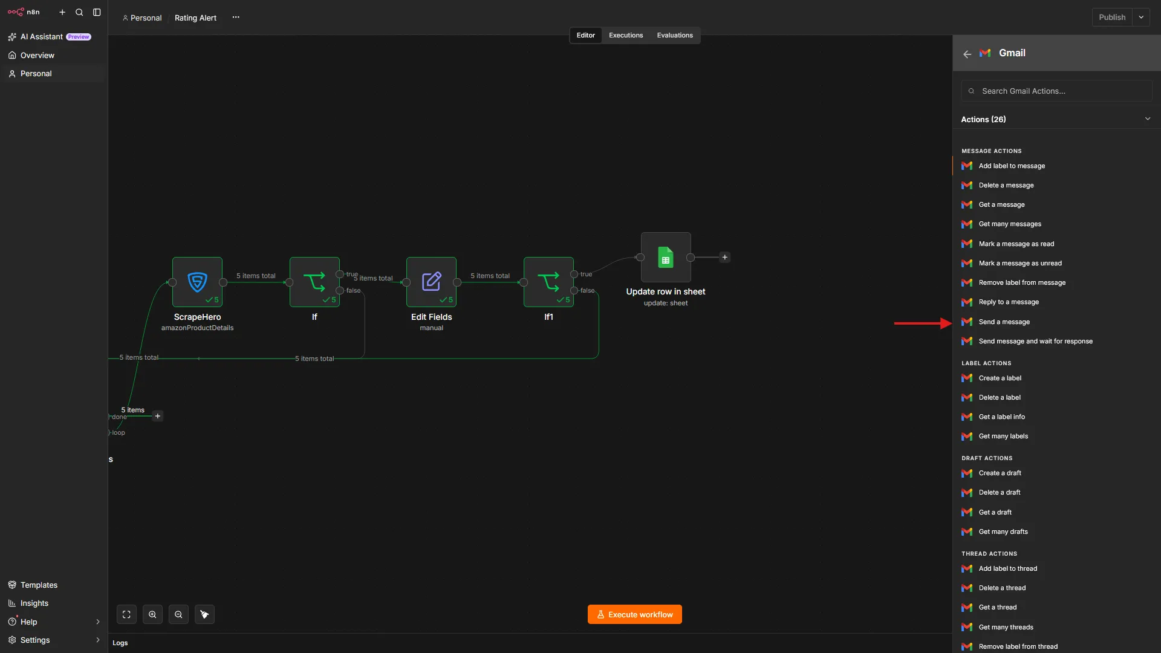
Task: Click the tidy-up workflow icon
Action: 204,614
